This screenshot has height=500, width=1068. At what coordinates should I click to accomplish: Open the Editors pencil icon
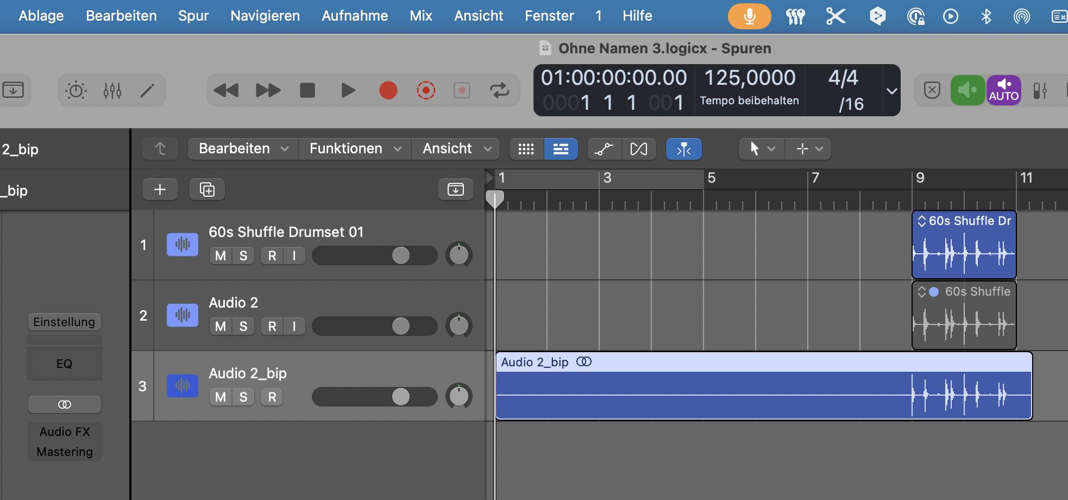(147, 90)
